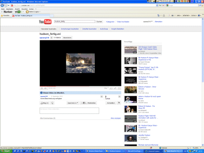The height and width of the screenshot is (153, 204).
Task: Click the 'Abonnieren' button
Action: point(67,38)
